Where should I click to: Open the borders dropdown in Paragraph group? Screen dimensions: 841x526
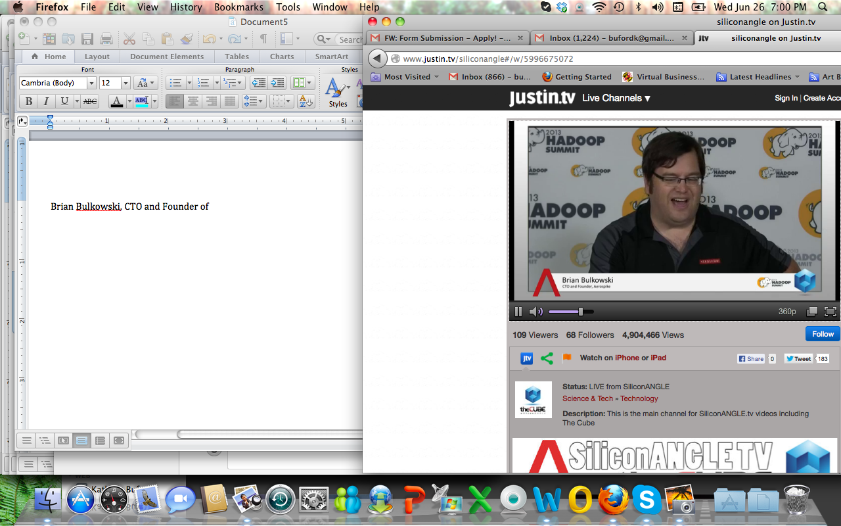(283, 101)
